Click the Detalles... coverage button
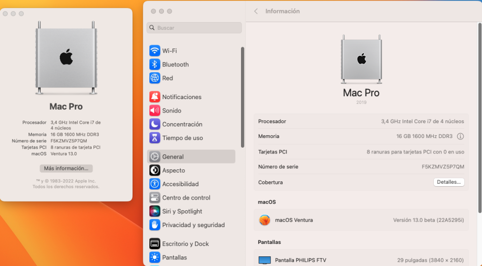Screen dimensions: 482x266 coord(449,182)
